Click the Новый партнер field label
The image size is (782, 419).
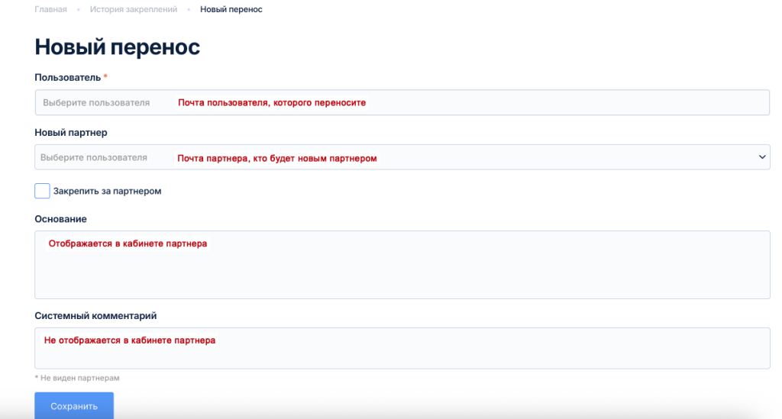point(71,133)
